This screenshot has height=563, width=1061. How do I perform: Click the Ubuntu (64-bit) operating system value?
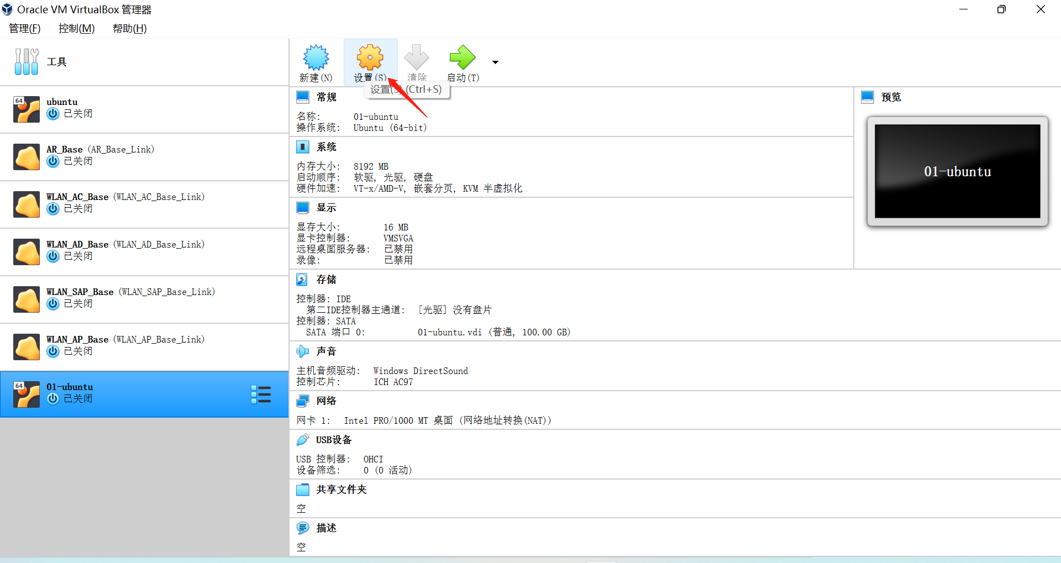point(390,128)
